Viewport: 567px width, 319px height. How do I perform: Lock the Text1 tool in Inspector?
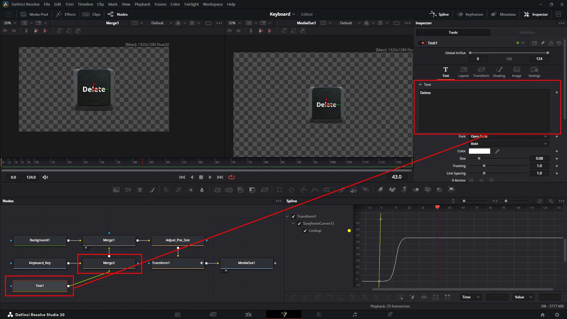pyautogui.click(x=551, y=43)
